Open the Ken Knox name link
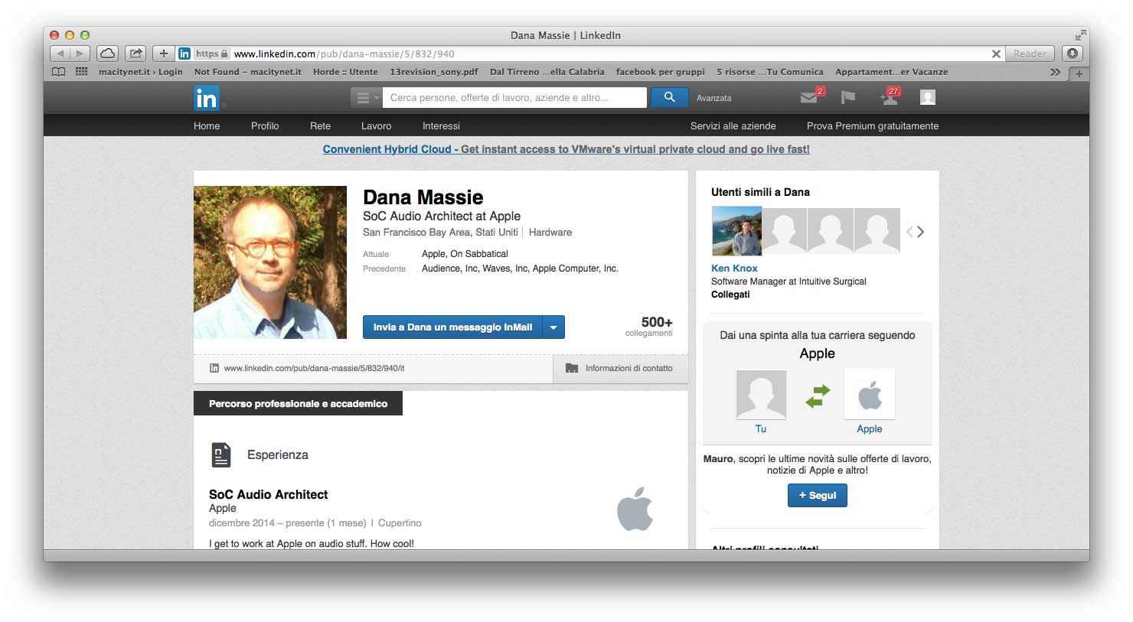This screenshot has width=1133, height=622. (x=734, y=269)
